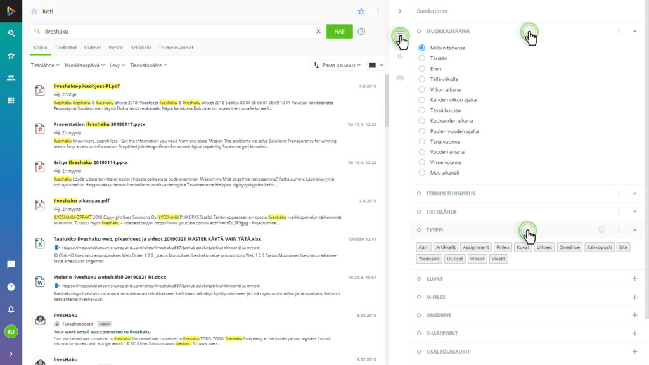Open the Paras osuvuus sort dropdown

[337, 65]
